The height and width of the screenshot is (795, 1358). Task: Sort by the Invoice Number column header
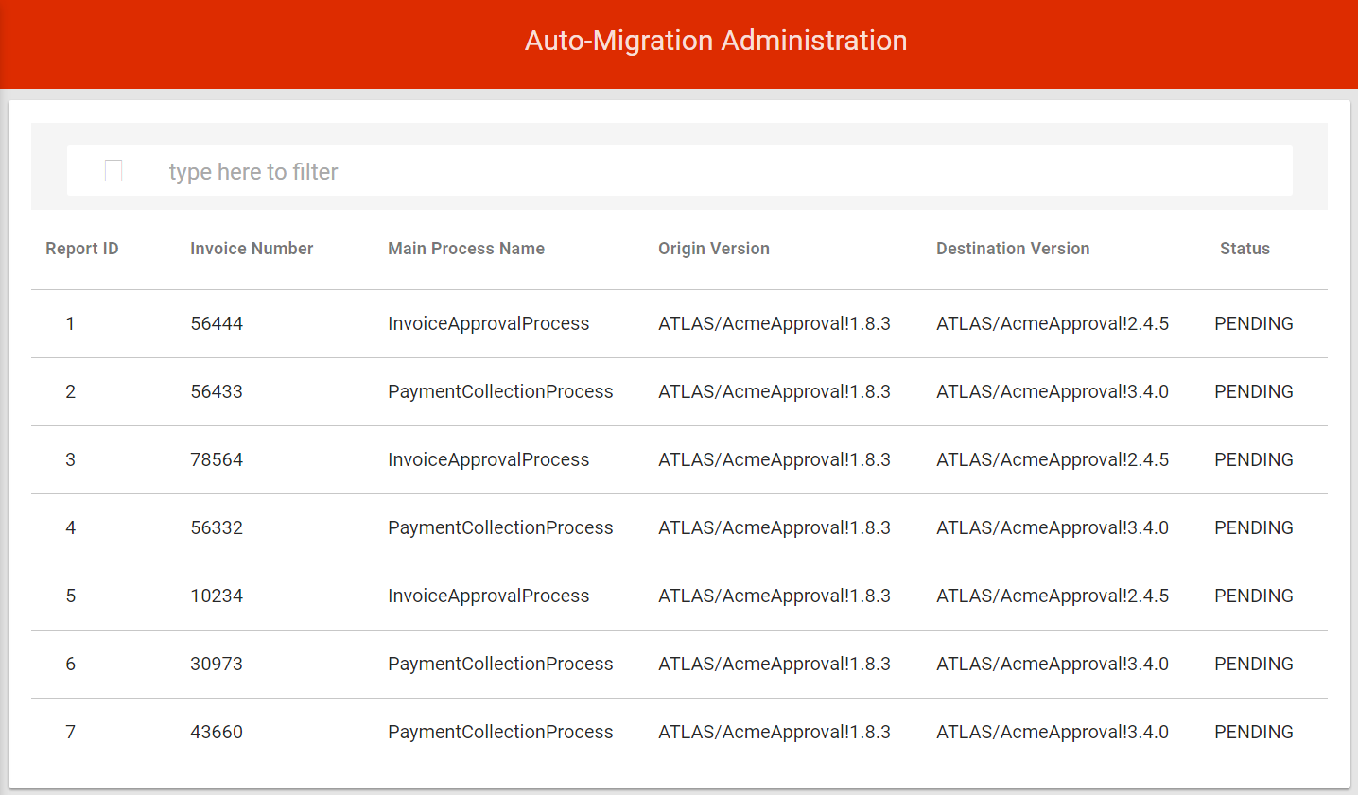[x=251, y=248]
